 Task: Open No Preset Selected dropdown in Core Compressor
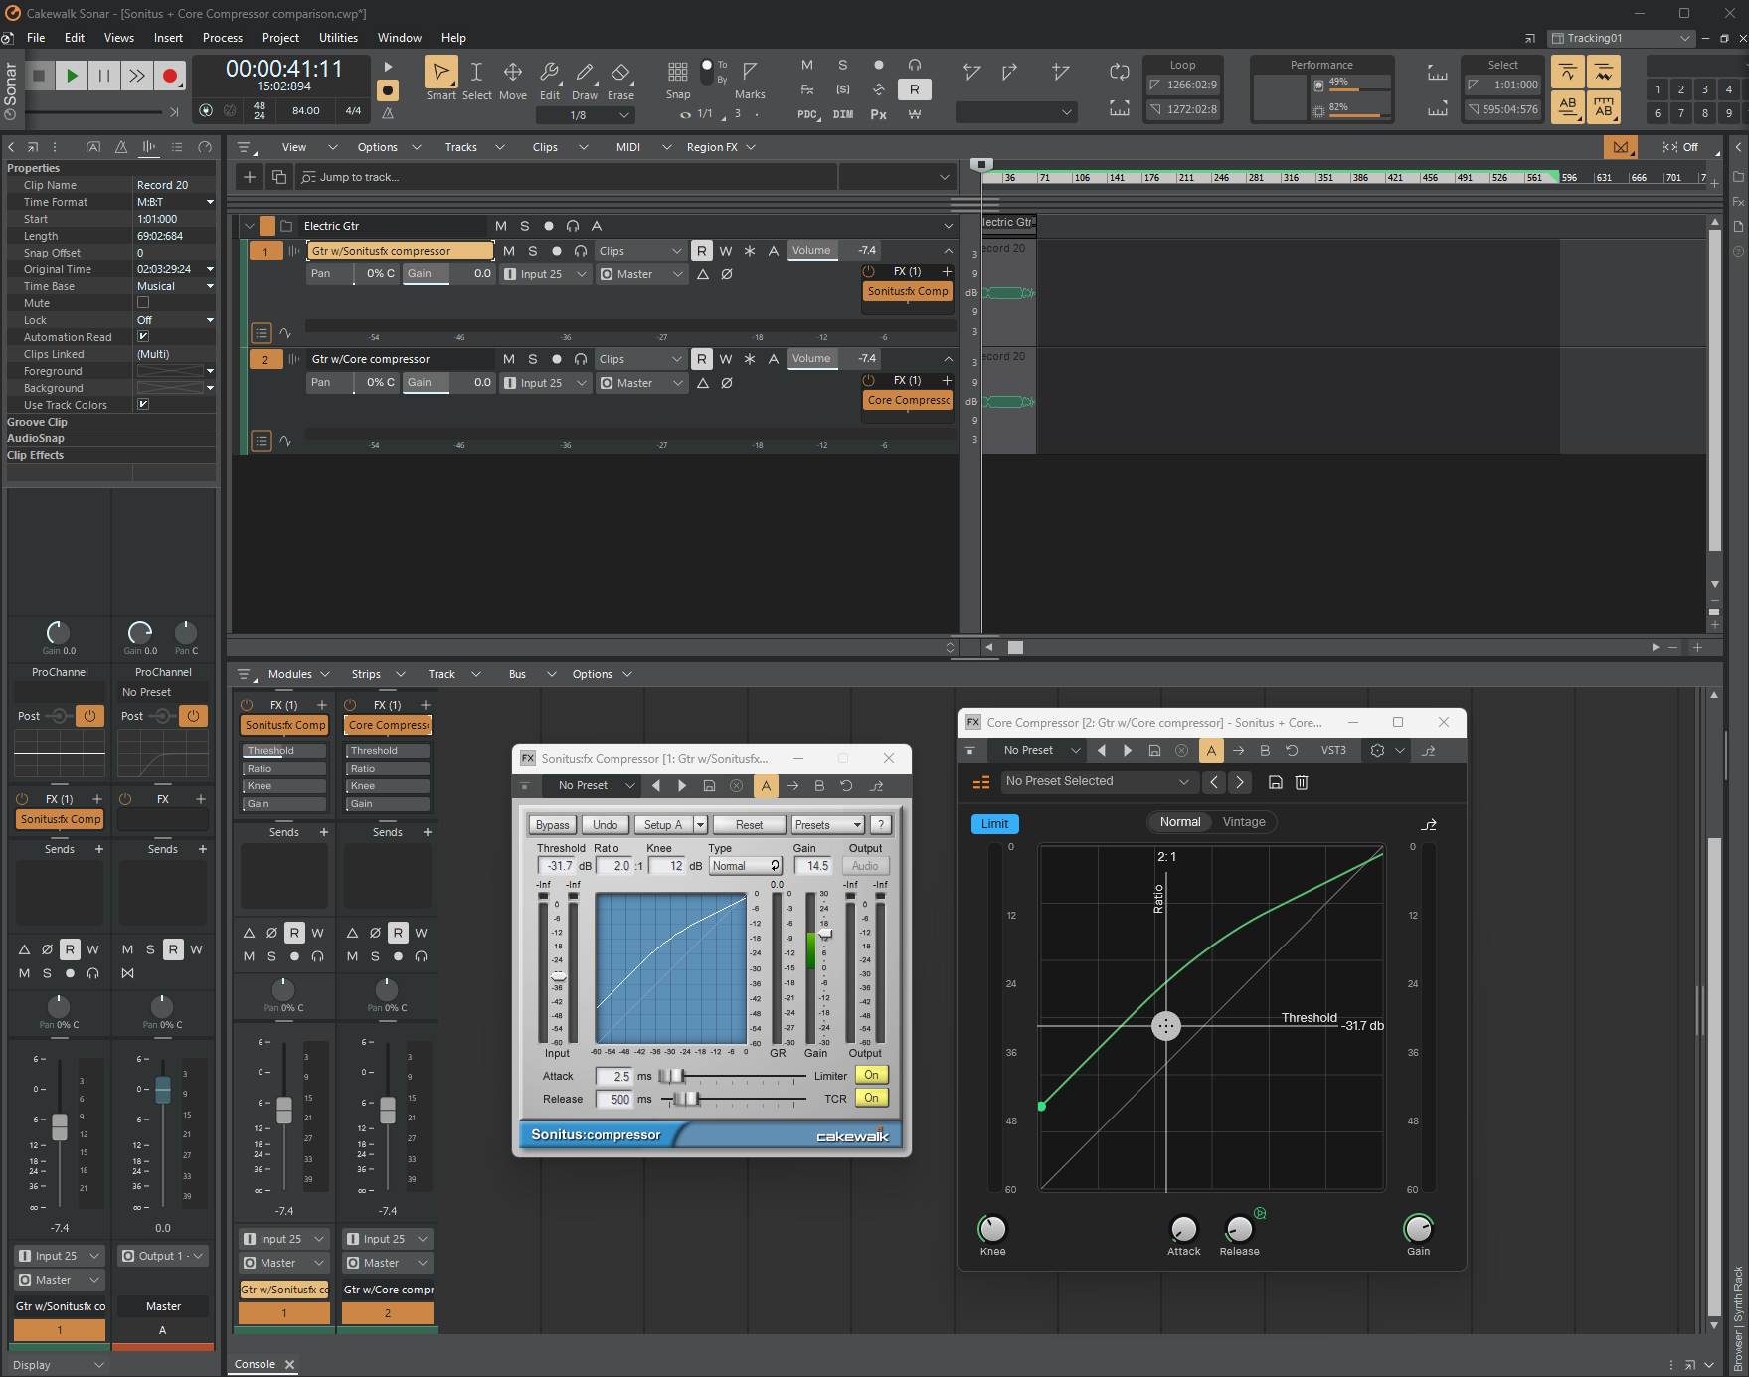(x=1097, y=782)
